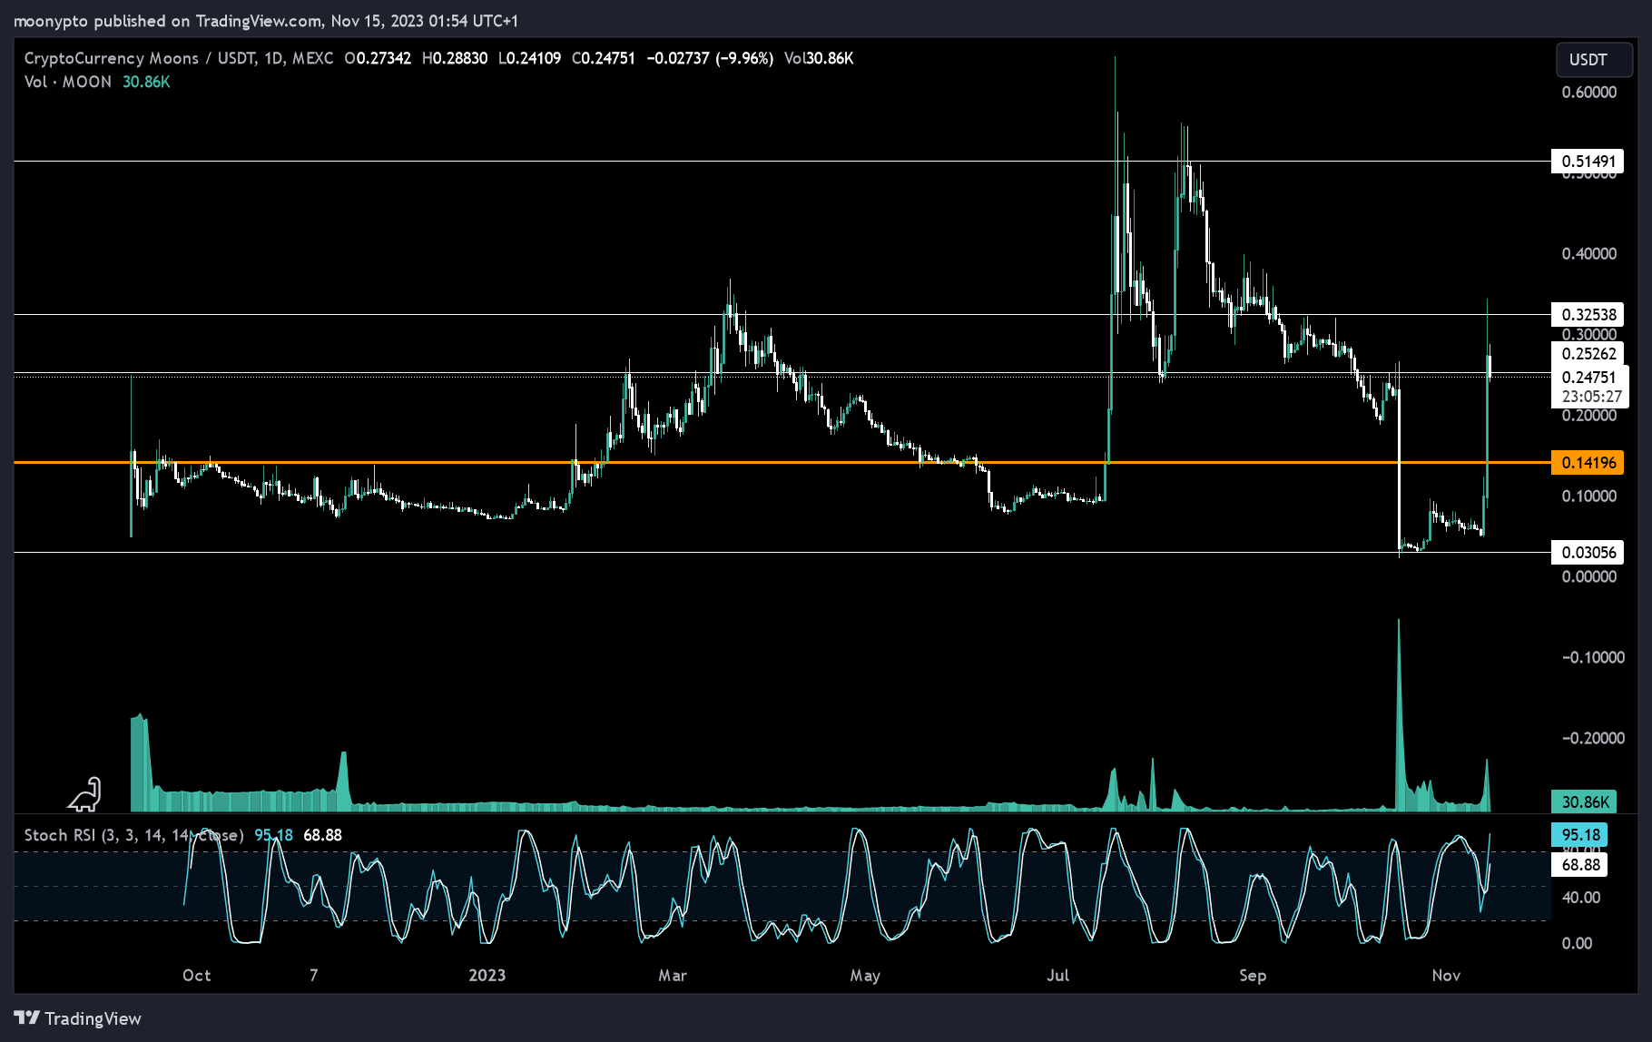The width and height of the screenshot is (1652, 1042).
Task: Click the 0.03056 support line label
Action: (1588, 553)
